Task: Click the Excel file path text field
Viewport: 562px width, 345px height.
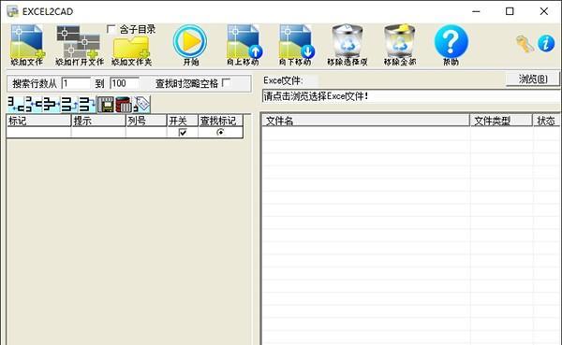Action: 411,96
